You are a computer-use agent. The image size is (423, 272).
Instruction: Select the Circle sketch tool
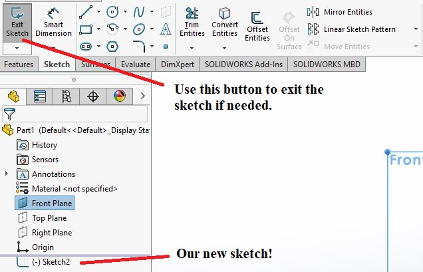pos(112,11)
